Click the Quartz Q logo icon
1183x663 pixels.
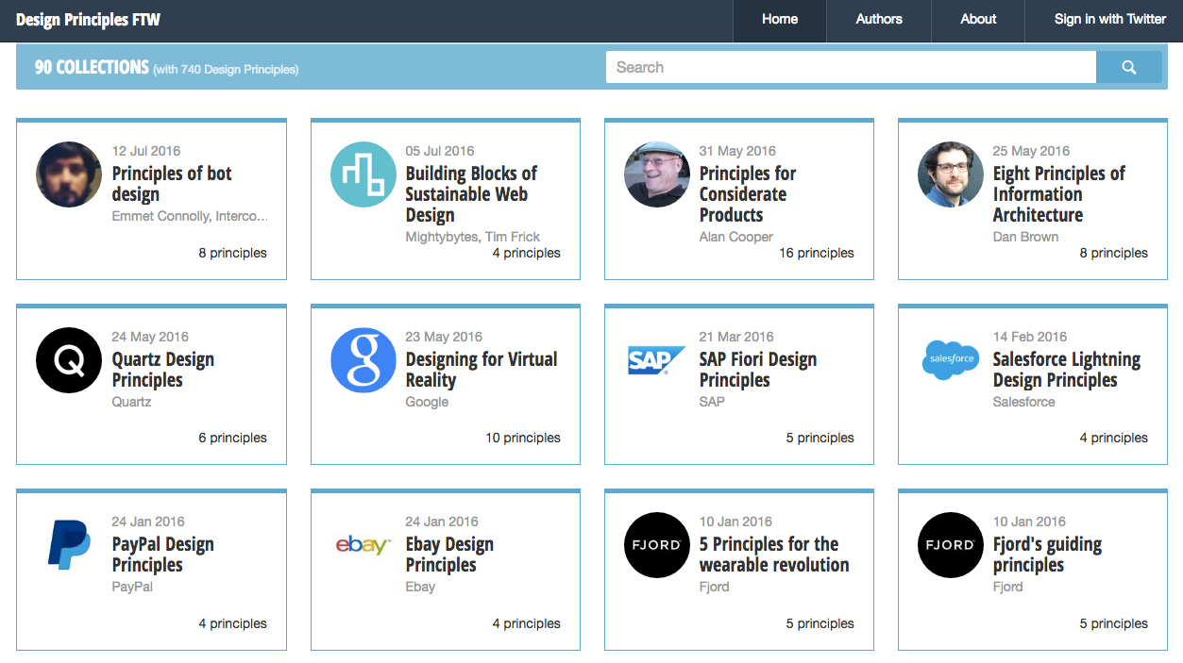pyautogui.click(x=68, y=360)
